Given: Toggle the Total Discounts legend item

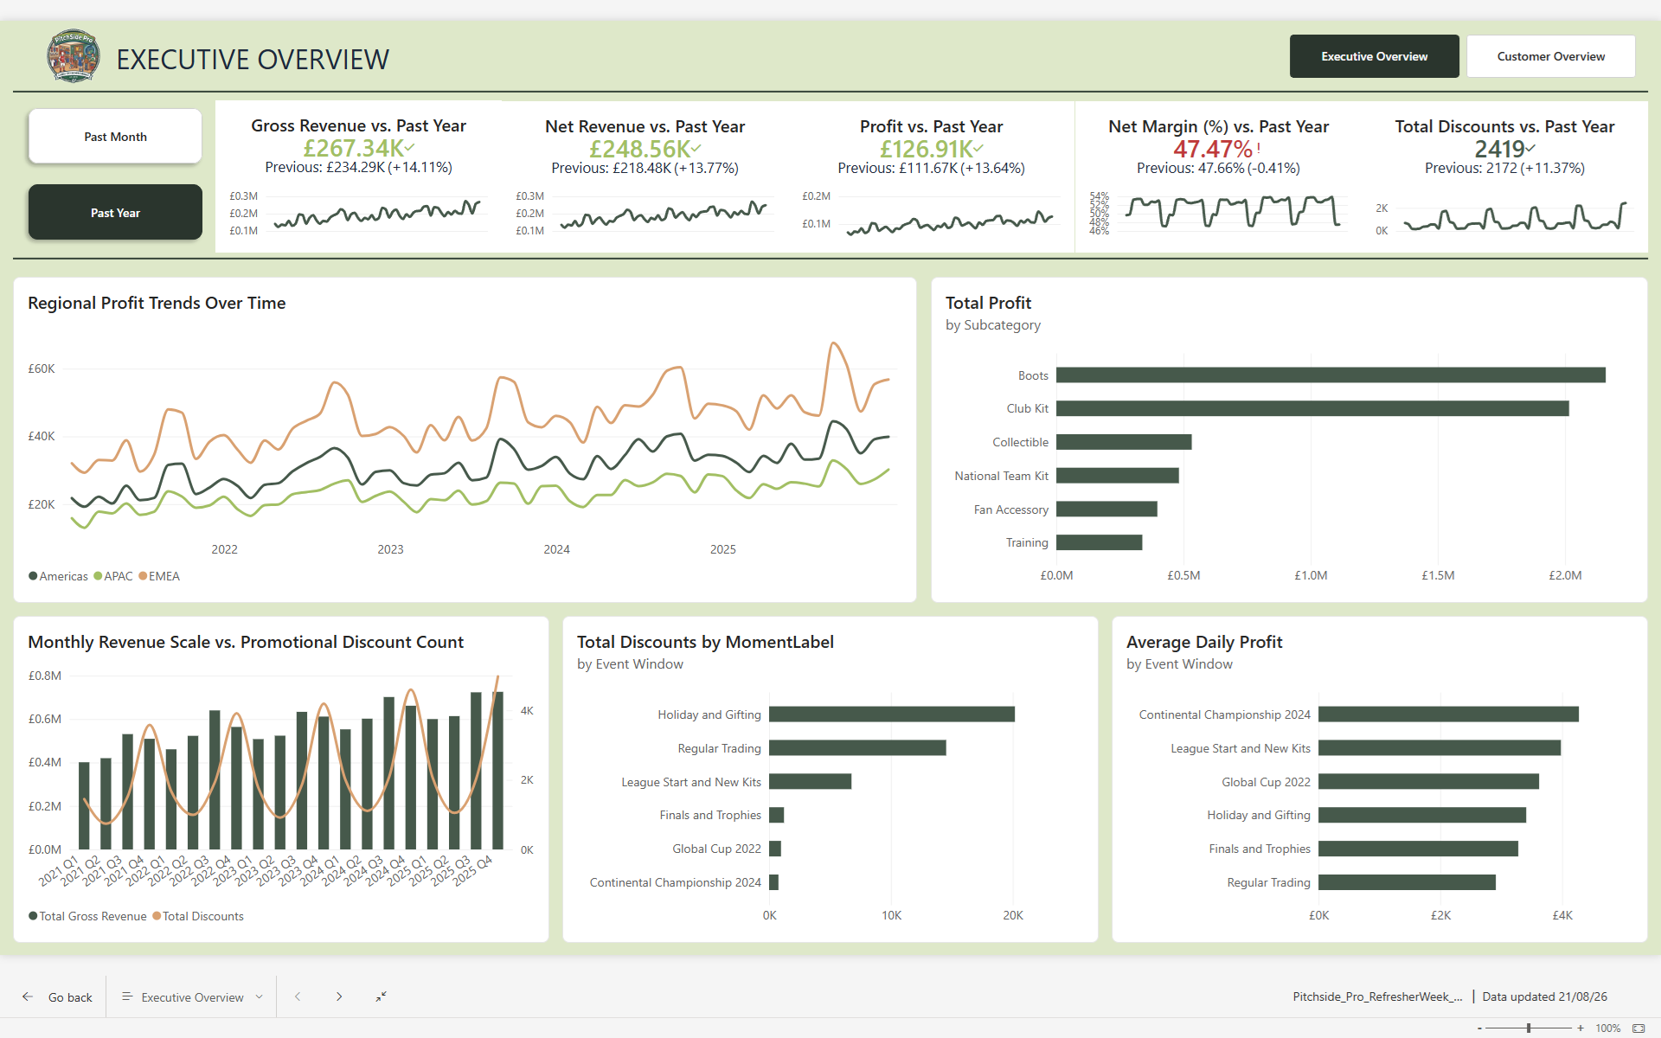Looking at the screenshot, I should pos(198,916).
